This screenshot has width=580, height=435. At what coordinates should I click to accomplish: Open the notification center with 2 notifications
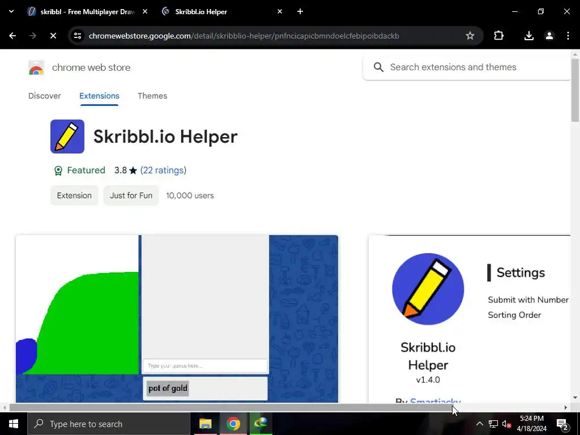[562, 424]
